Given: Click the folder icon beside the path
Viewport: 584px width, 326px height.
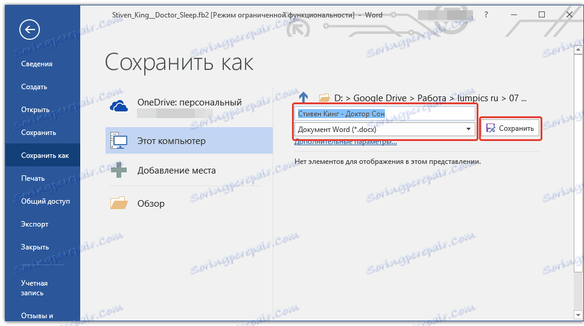Looking at the screenshot, I should click(x=325, y=98).
